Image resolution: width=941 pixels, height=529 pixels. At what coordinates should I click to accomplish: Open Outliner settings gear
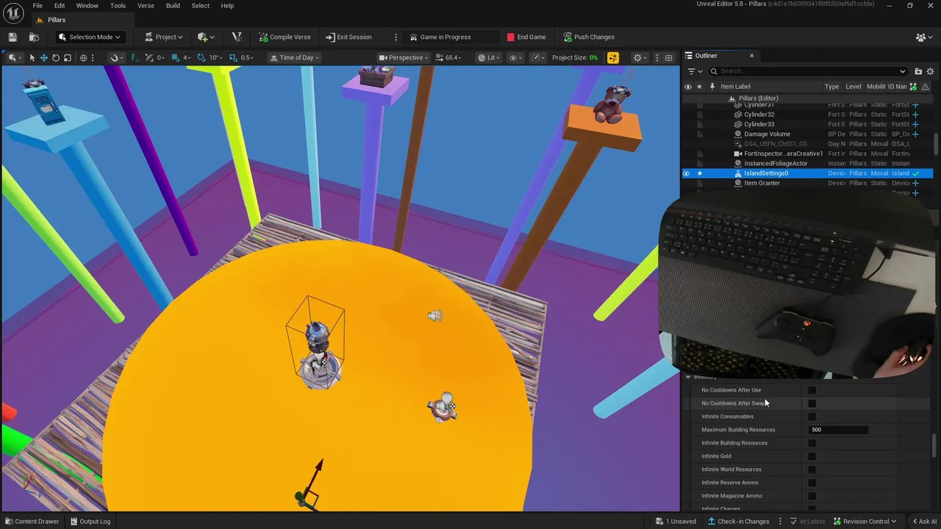930,71
